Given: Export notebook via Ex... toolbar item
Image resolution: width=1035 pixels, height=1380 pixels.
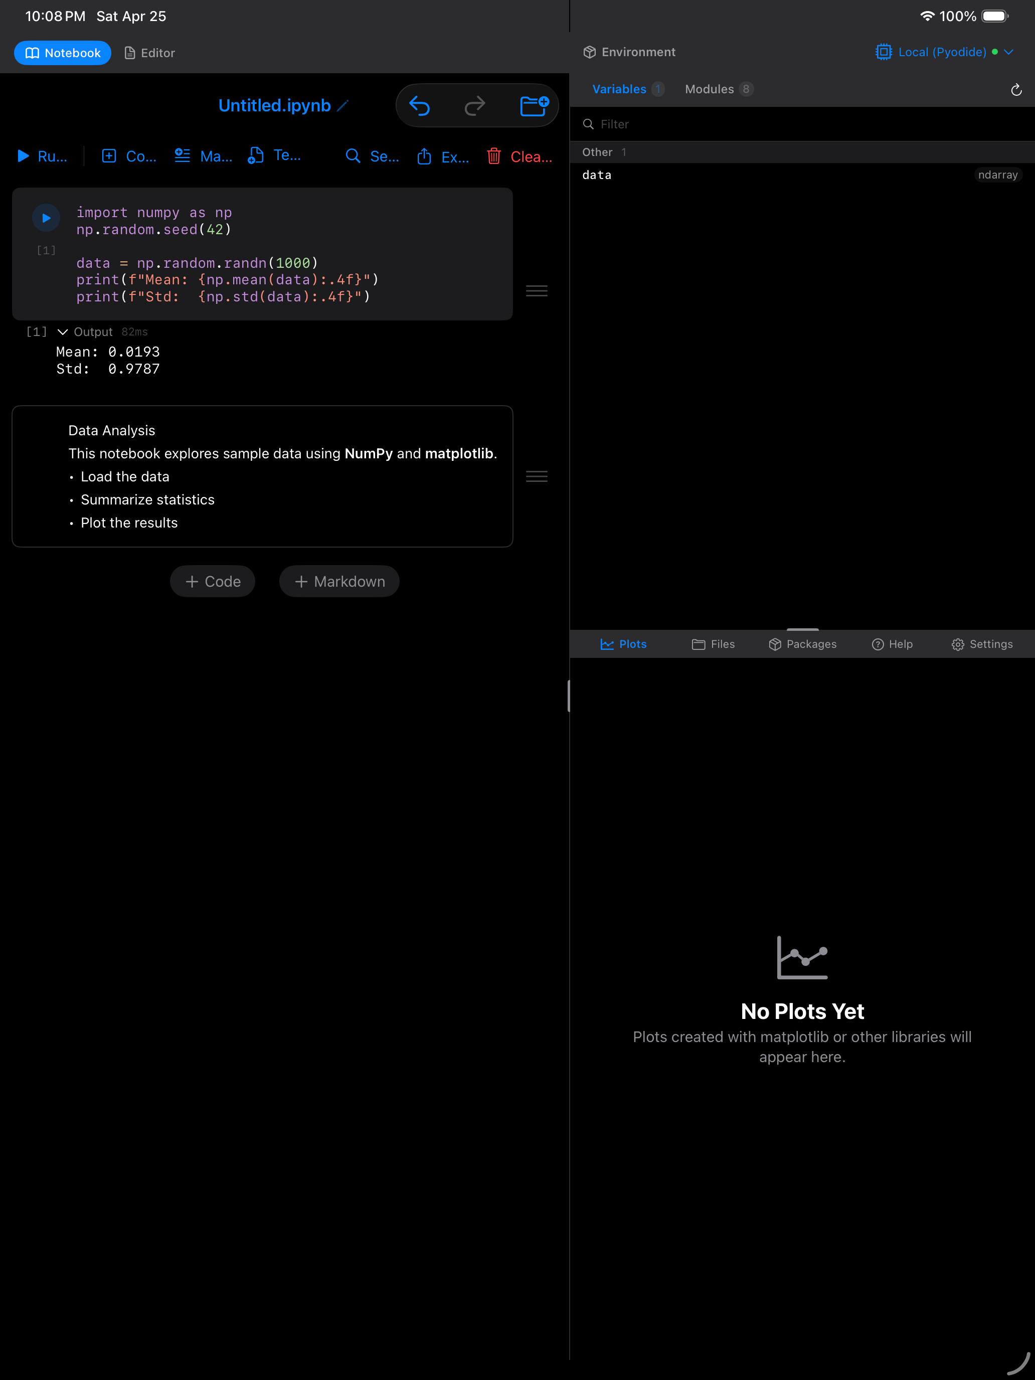Looking at the screenshot, I should coord(443,156).
